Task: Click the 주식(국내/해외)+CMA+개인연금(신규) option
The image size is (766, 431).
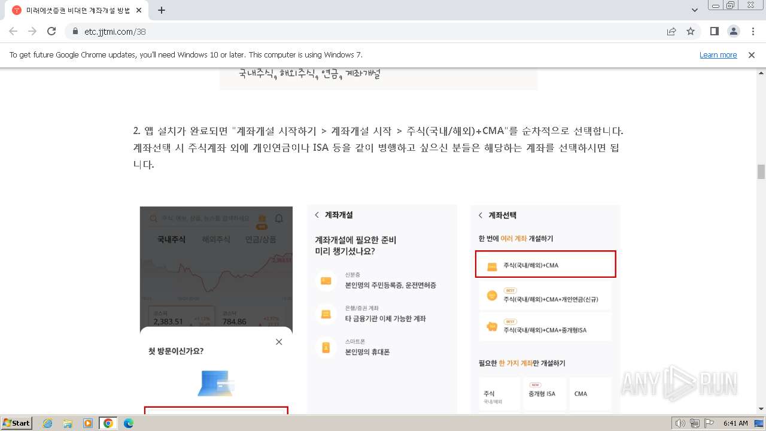Action: point(545,296)
